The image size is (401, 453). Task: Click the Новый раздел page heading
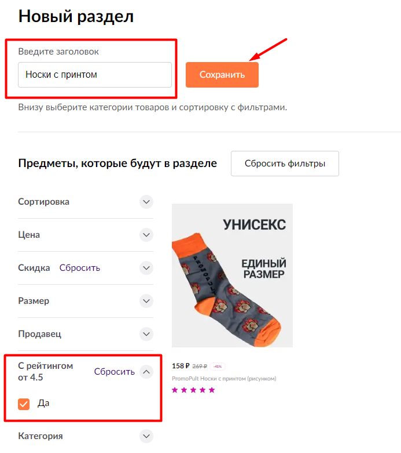pyautogui.click(x=76, y=16)
